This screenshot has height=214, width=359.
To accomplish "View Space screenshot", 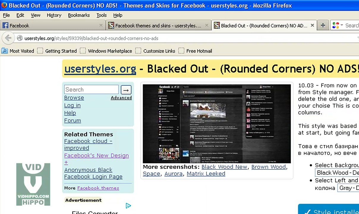I will pos(152,174).
